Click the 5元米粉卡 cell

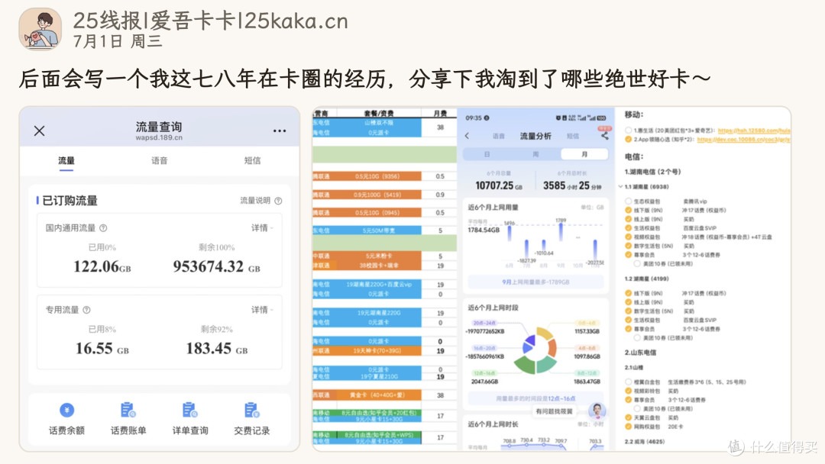(379, 256)
